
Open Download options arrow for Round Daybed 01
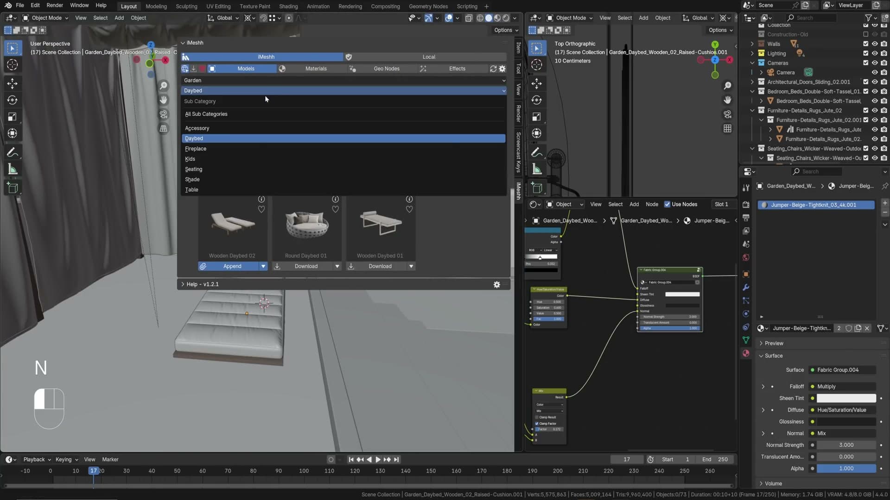(337, 266)
